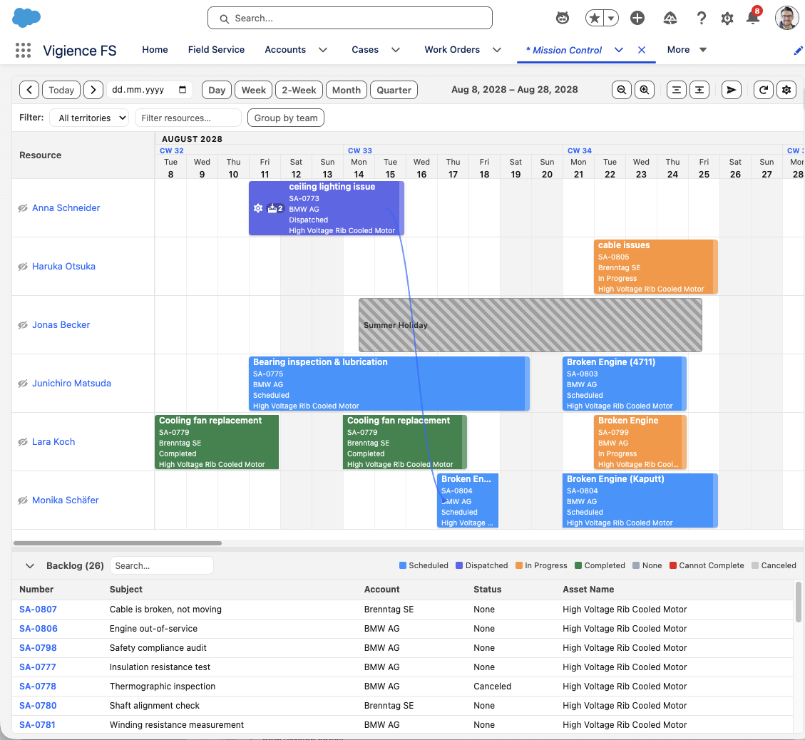This screenshot has height=740, width=805.
Task: Open Gantt settings gear in toolbar
Action: [786, 90]
